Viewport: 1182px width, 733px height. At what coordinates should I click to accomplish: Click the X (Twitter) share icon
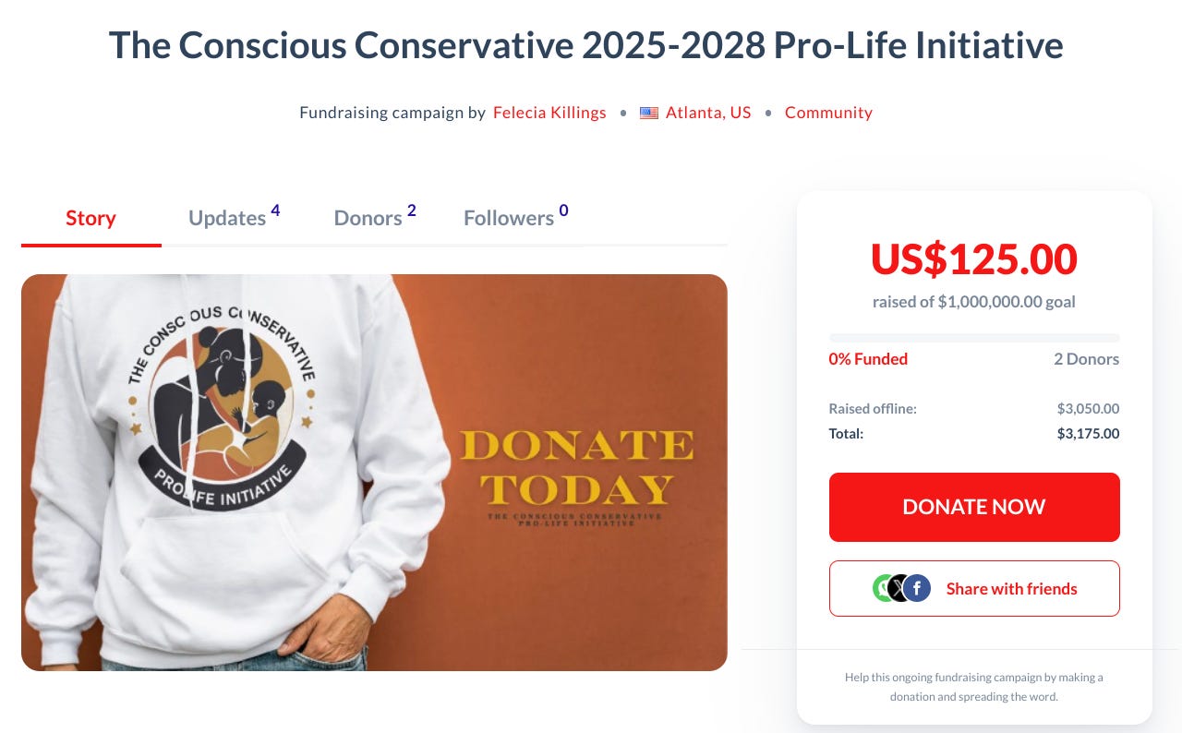pos(899,588)
